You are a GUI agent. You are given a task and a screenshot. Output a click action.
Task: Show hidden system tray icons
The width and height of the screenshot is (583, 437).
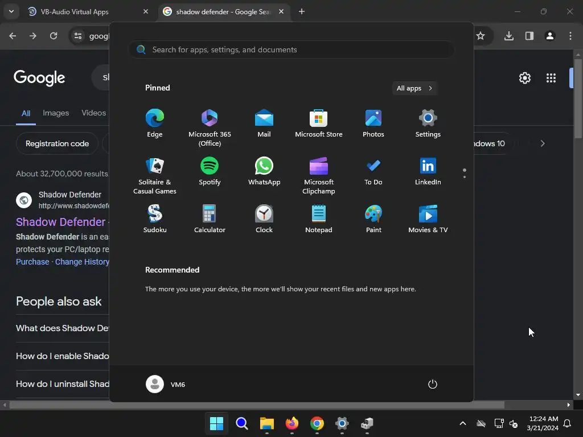tap(463, 423)
